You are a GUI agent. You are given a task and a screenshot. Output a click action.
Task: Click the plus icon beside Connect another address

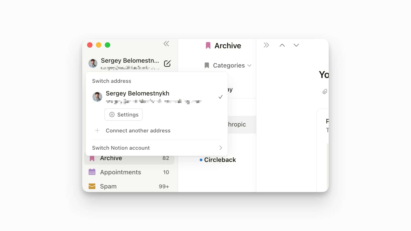coord(98,130)
